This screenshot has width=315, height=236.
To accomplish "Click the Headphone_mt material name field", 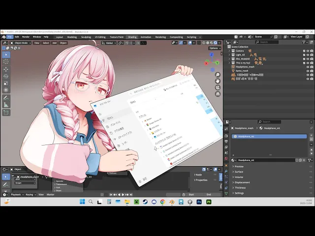I will 266,160.
